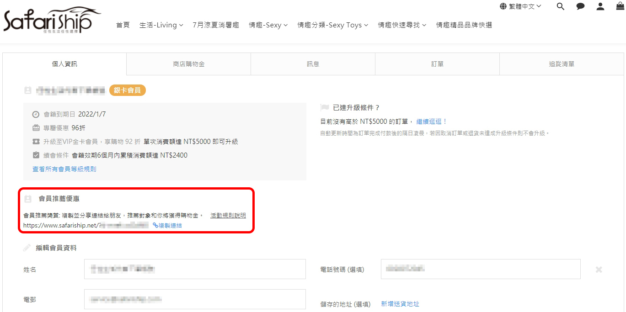The height and width of the screenshot is (312, 626).
Task: Click inside the 姓名 input field
Action: tap(194, 269)
